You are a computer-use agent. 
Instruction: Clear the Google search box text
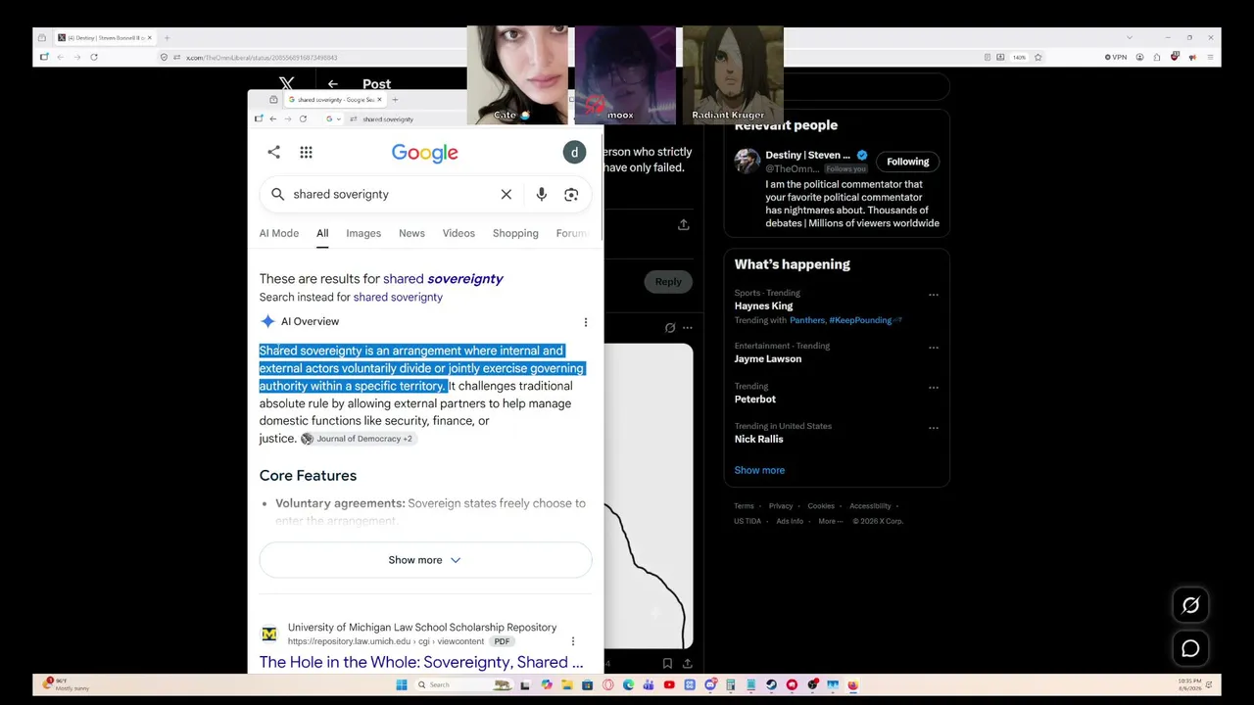pyautogui.click(x=506, y=194)
